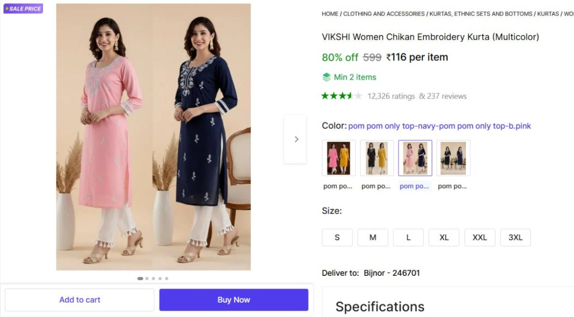Select size M
This screenshot has width=574, height=317.
point(373,237)
